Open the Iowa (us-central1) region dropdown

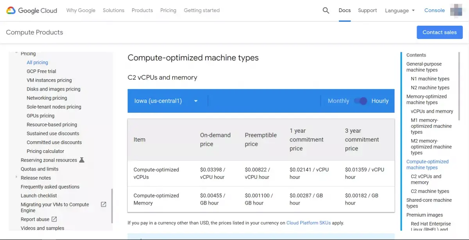pyautogui.click(x=166, y=101)
